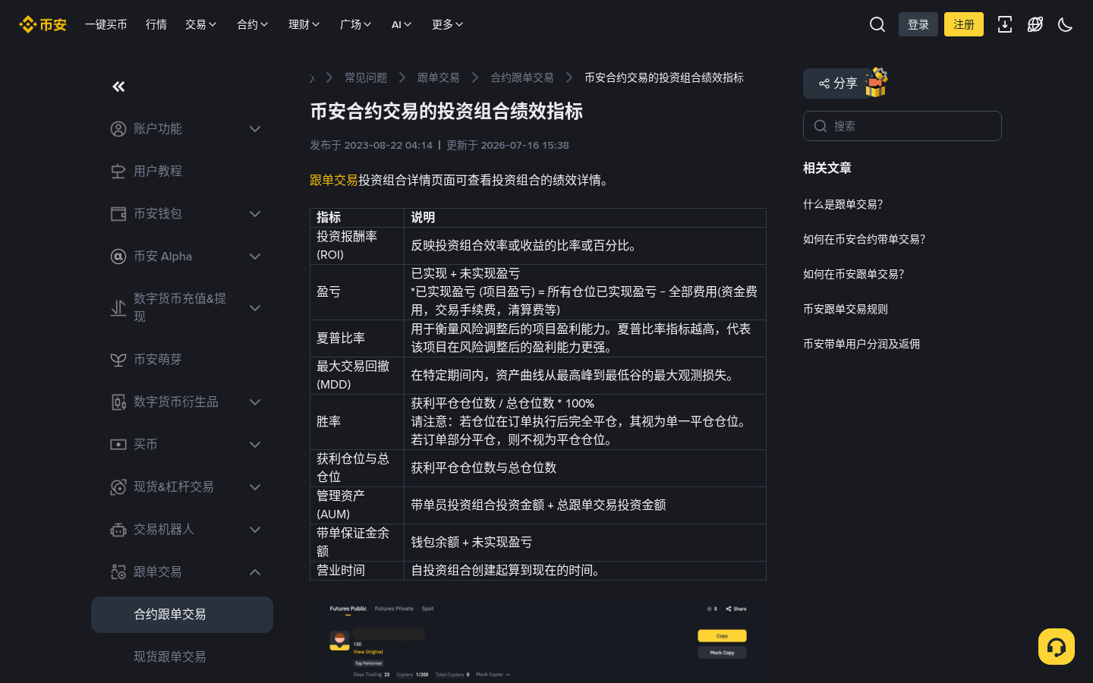Open the language globe icon

1035,24
